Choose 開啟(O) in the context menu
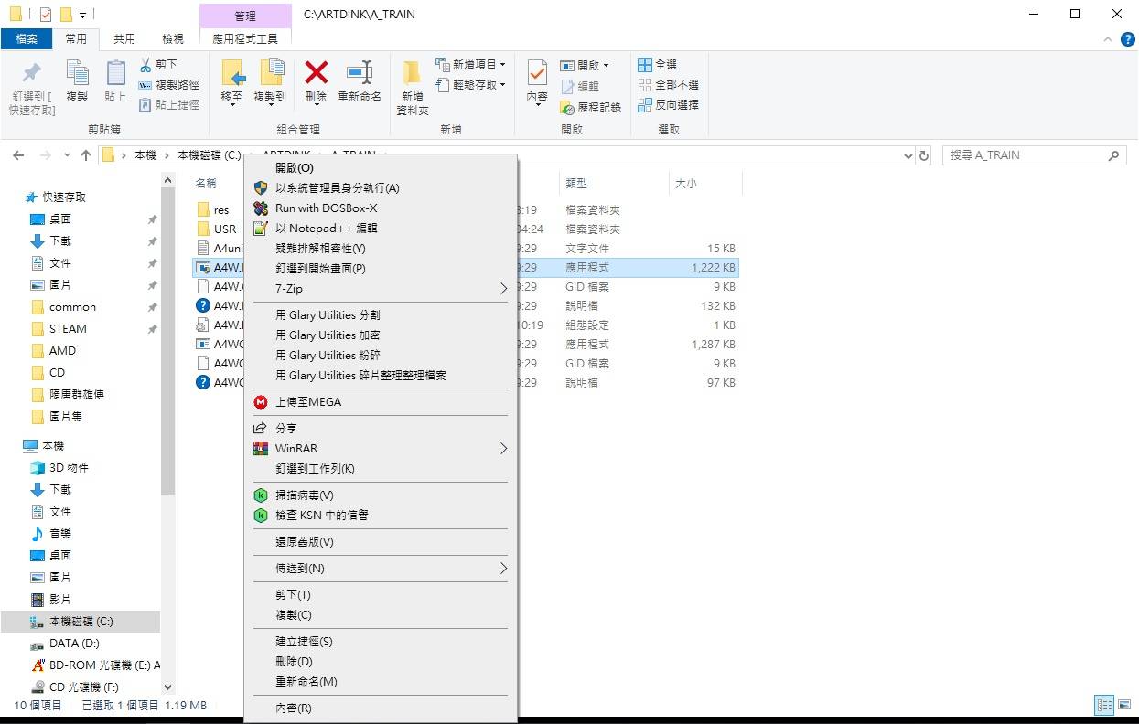The image size is (1139, 724). tap(381, 168)
